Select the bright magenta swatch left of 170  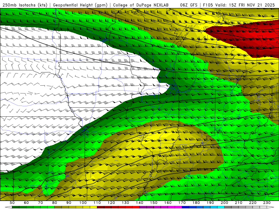point(179,207)
